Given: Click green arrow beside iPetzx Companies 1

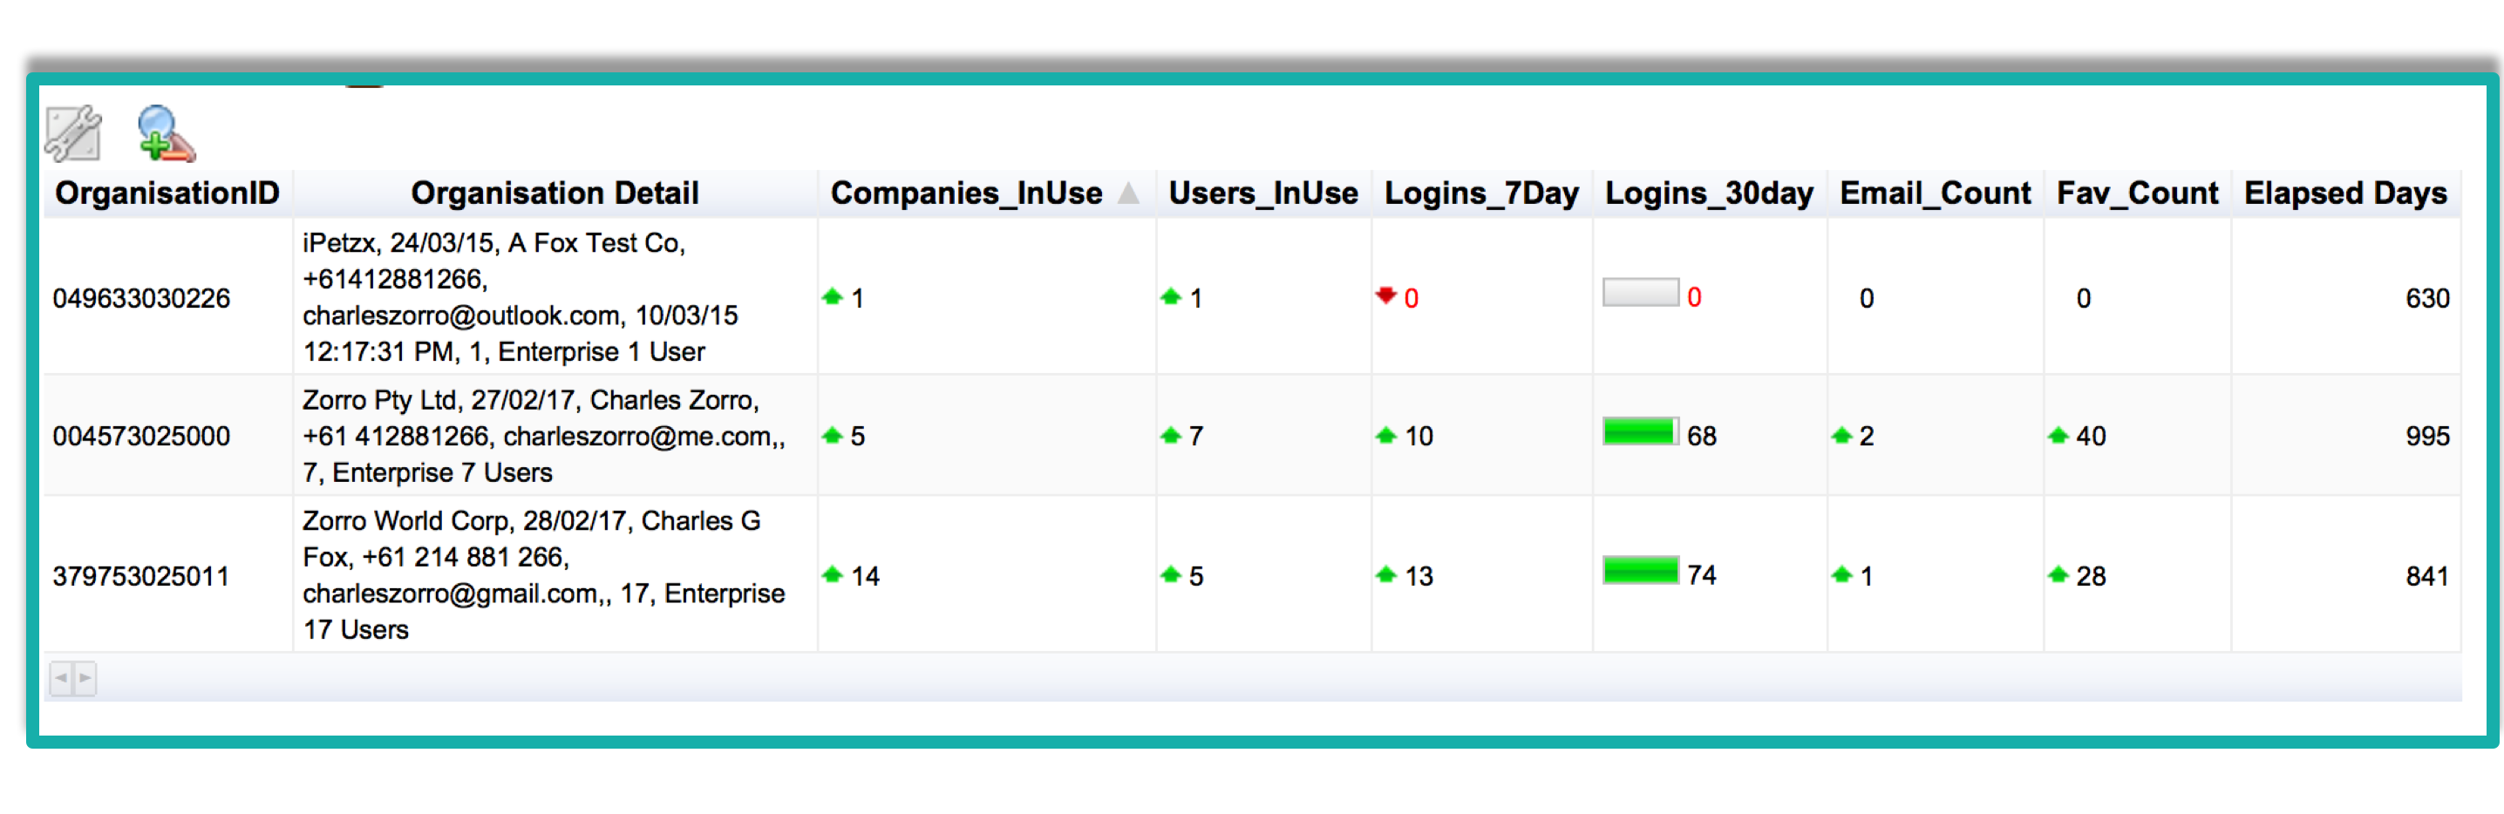Looking at the screenshot, I should (x=831, y=296).
